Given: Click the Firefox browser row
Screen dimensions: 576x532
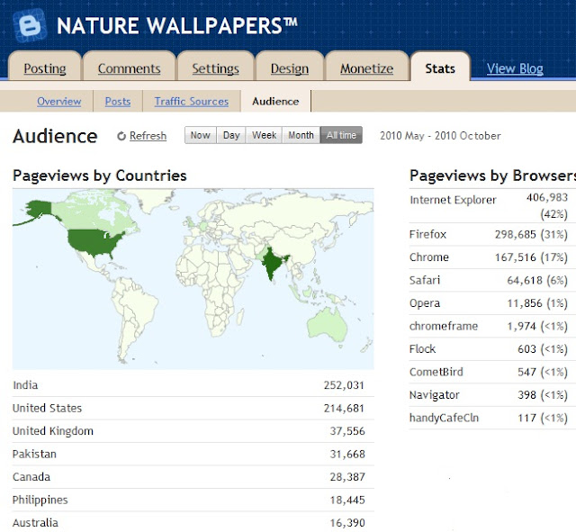Looking at the screenshot, I should point(492,234).
